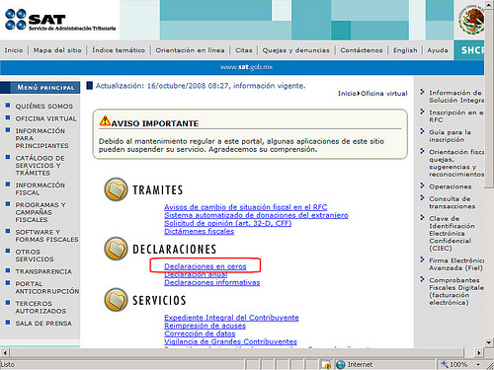
Task: Click the arrow beside Consulta de transacciones
Action: [x=422, y=198]
